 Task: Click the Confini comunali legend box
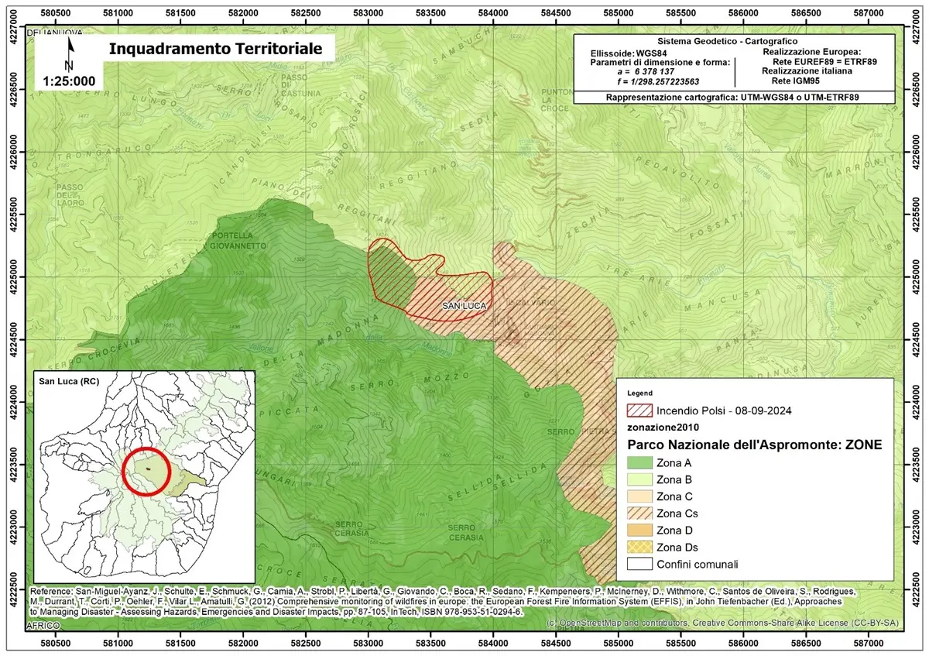(x=639, y=565)
